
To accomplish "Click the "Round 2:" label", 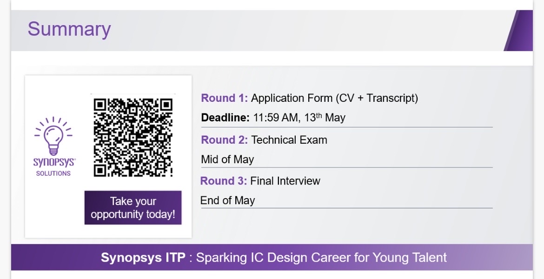I will [225, 140].
